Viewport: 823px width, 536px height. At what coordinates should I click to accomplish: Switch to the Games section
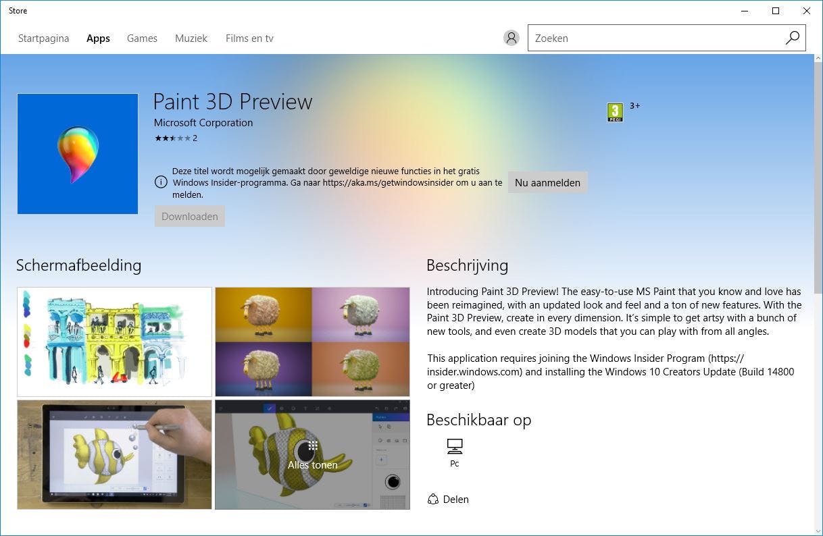142,38
